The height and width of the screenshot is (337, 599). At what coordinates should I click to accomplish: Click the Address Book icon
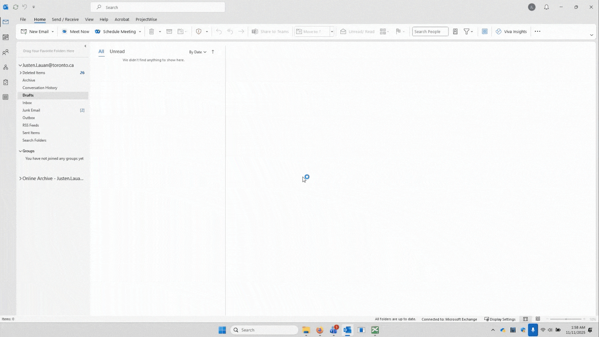(x=455, y=32)
